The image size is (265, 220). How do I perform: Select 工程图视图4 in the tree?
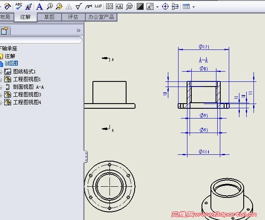pyautogui.click(x=27, y=102)
